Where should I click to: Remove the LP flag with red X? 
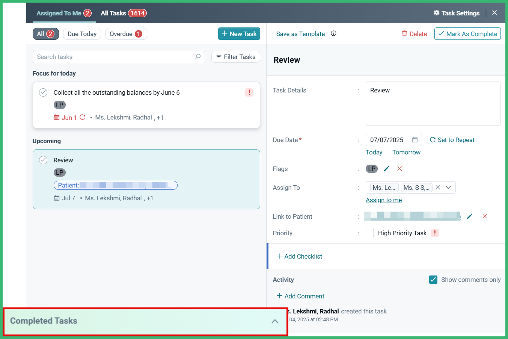click(x=399, y=169)
